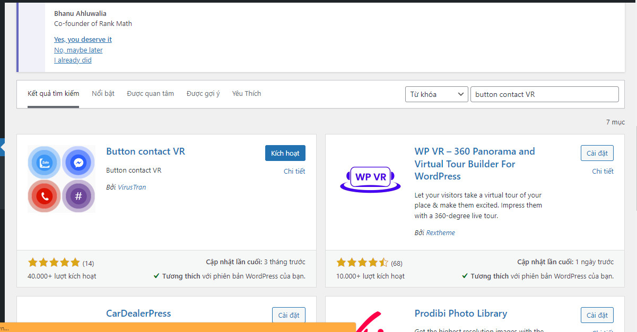Screen dimensions: 637x332
Task: Switch to the Nổi bật tab
Action: click(102, 93)
